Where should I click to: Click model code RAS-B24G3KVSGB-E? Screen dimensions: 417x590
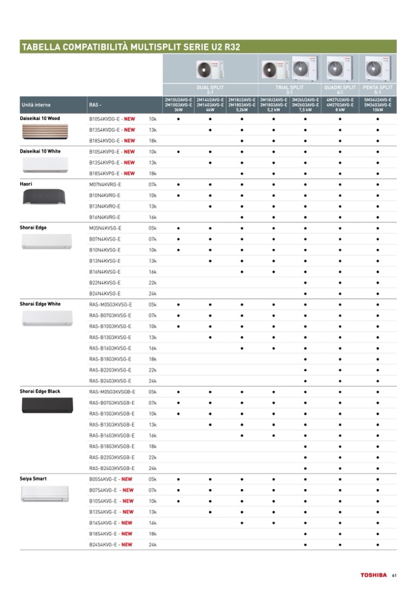112,468
